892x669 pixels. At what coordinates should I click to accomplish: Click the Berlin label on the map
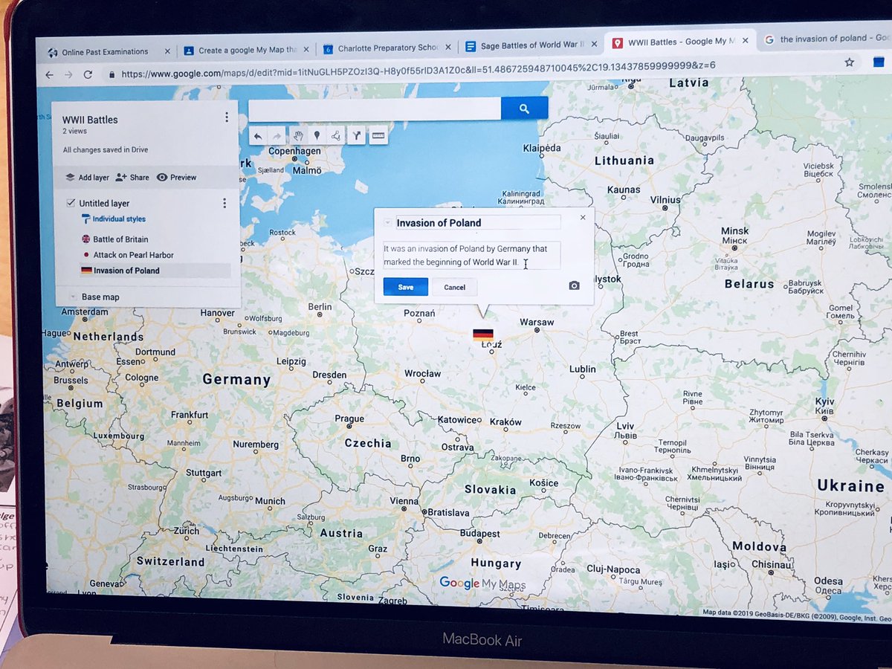320,306
